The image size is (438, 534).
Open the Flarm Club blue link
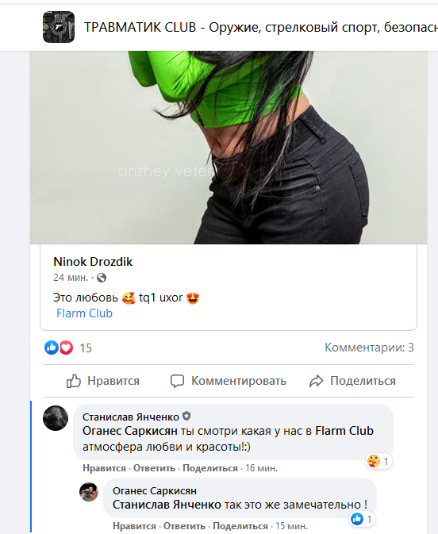[84, 313]
